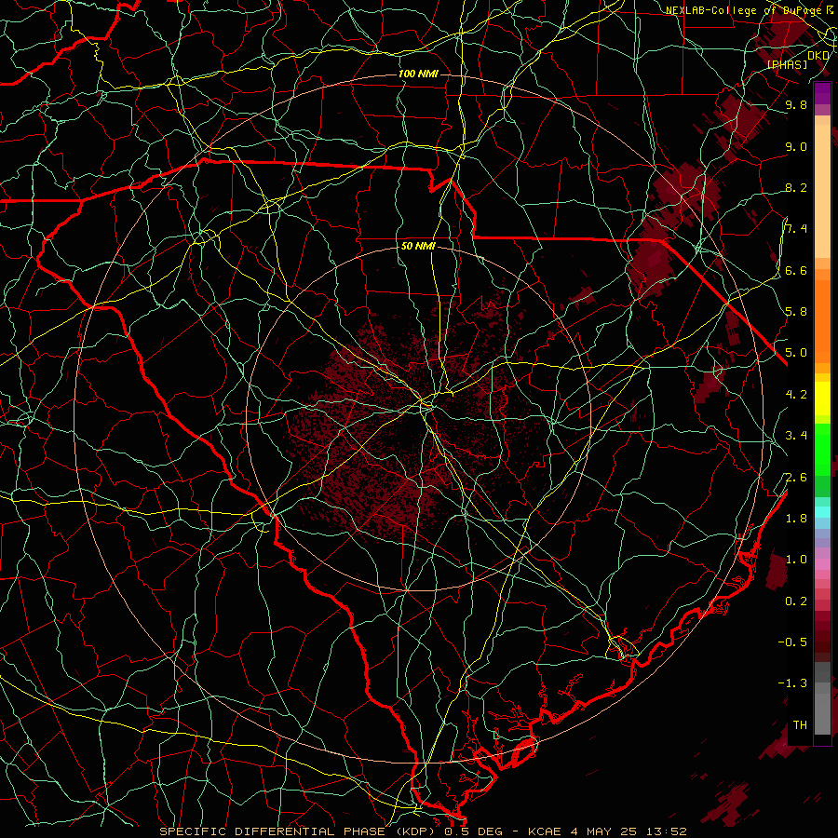This screenshot has width=838, height=838.
Task: Click the small arrow icon after DuPage
Action: 830,9
